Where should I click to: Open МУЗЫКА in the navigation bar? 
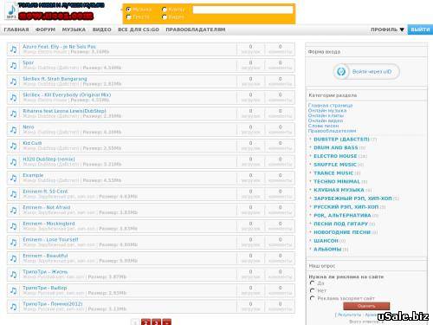74,29
